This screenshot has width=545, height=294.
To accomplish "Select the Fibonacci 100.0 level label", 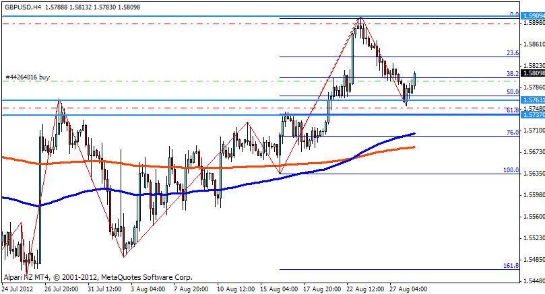I will [x=511, y=170].
